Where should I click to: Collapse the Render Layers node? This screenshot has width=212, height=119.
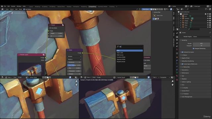click(x=19, y=55)
